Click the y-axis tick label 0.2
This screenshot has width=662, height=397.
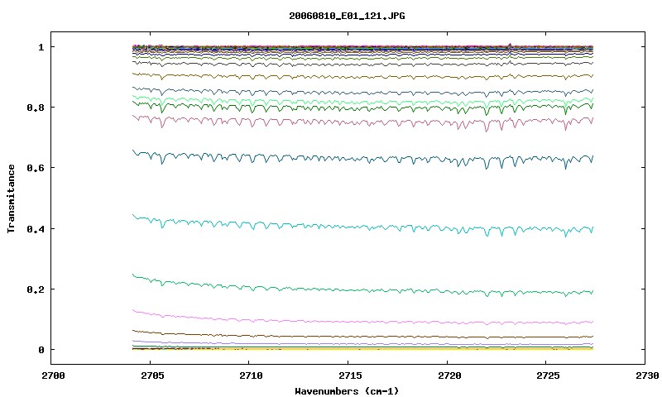click(x=36, y=289)
